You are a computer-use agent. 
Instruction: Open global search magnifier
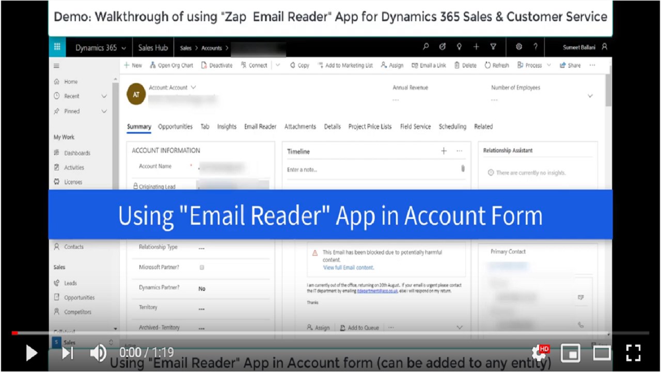426,47
